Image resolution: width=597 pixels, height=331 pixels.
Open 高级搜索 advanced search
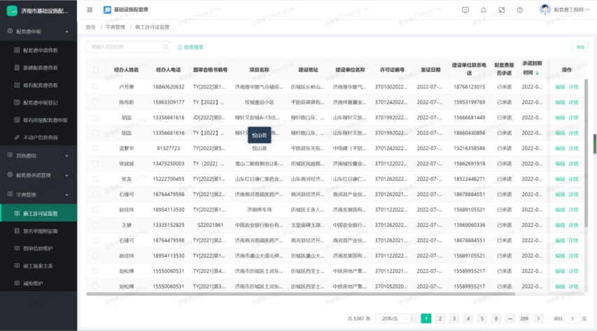[x=190, y=47]
